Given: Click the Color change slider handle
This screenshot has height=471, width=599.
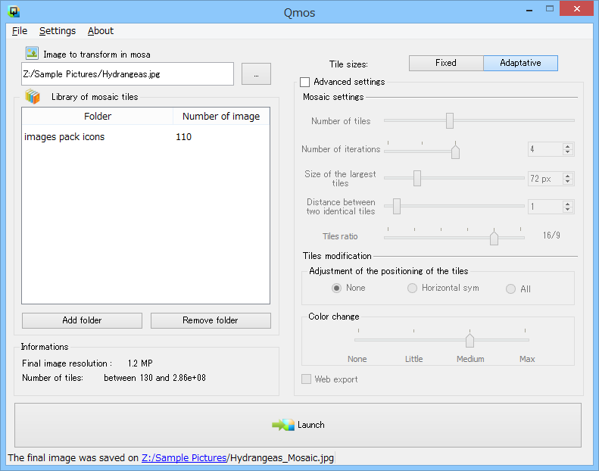Looking at the screenshot, I should coord(470,339).
